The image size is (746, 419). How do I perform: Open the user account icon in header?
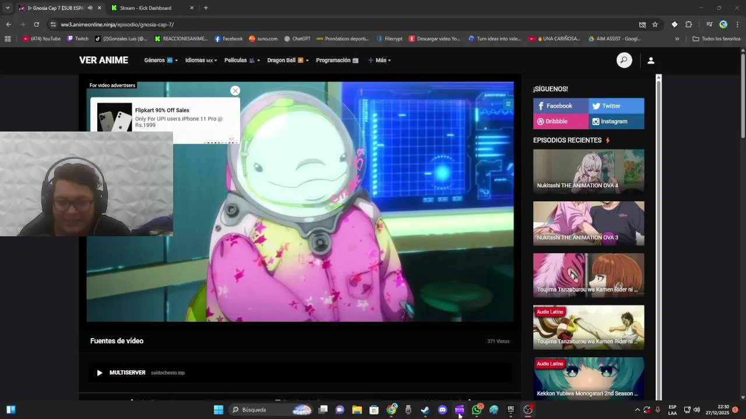(651, 61)
